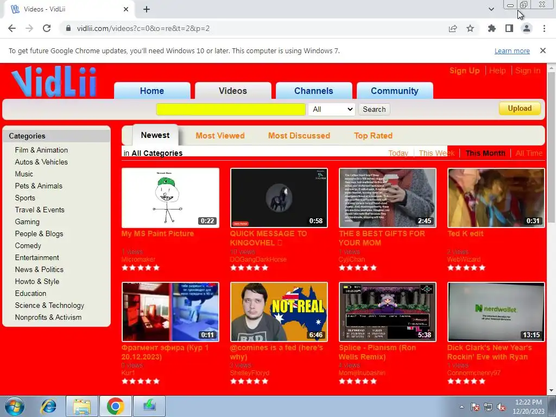
Task: Dismiss the Chrome update notification bar
Action: coord(543,50)
